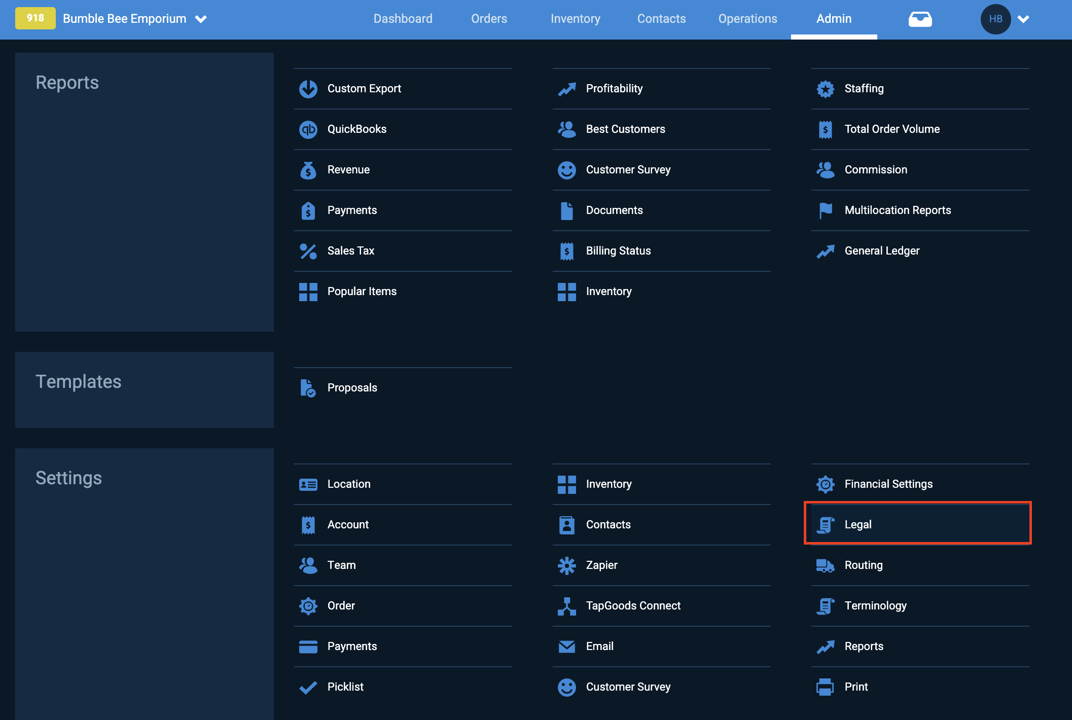Click the Revenue money bag icon
The width and height of the screenshot is (1072, 720).
[x=308, y=170]
